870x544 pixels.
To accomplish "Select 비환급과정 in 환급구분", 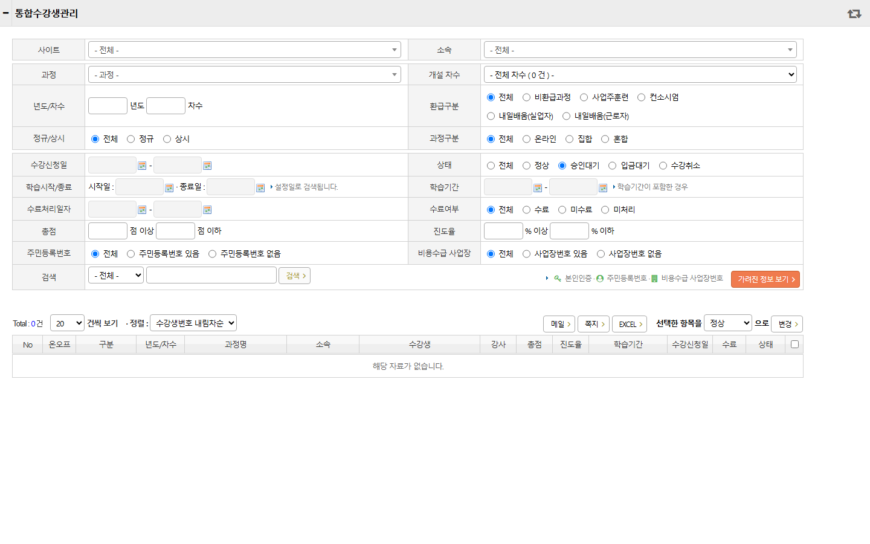I will [x=526, y=97].
